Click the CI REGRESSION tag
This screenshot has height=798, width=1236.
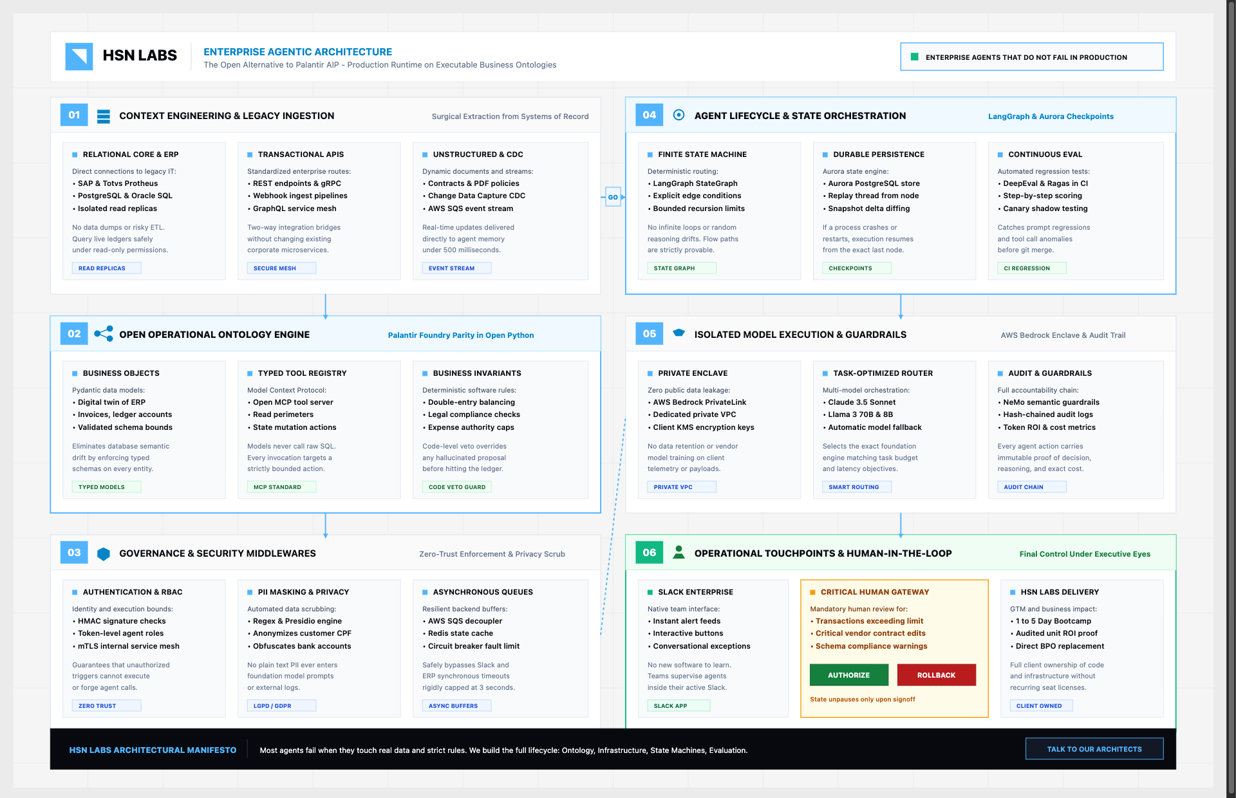coord(1032,268)
